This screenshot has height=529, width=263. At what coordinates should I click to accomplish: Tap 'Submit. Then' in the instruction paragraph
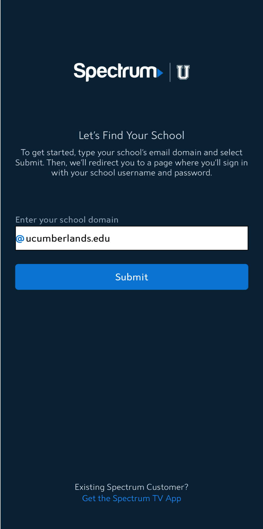tap(40, 163)
